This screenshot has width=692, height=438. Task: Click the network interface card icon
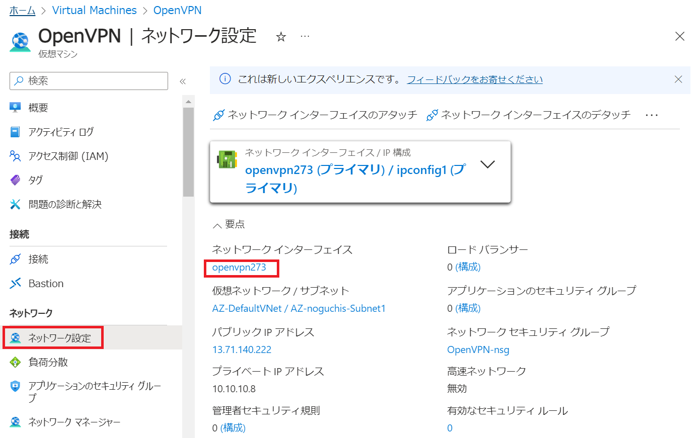227,159
